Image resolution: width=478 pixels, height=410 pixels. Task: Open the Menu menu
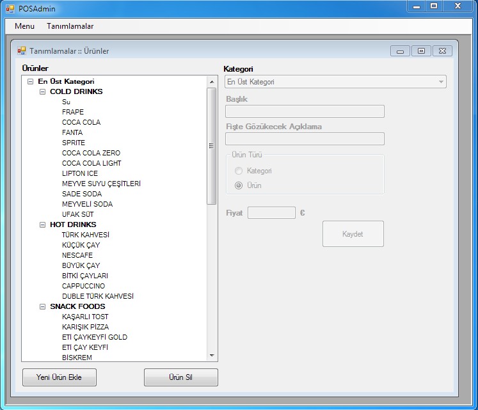(24, 26)
